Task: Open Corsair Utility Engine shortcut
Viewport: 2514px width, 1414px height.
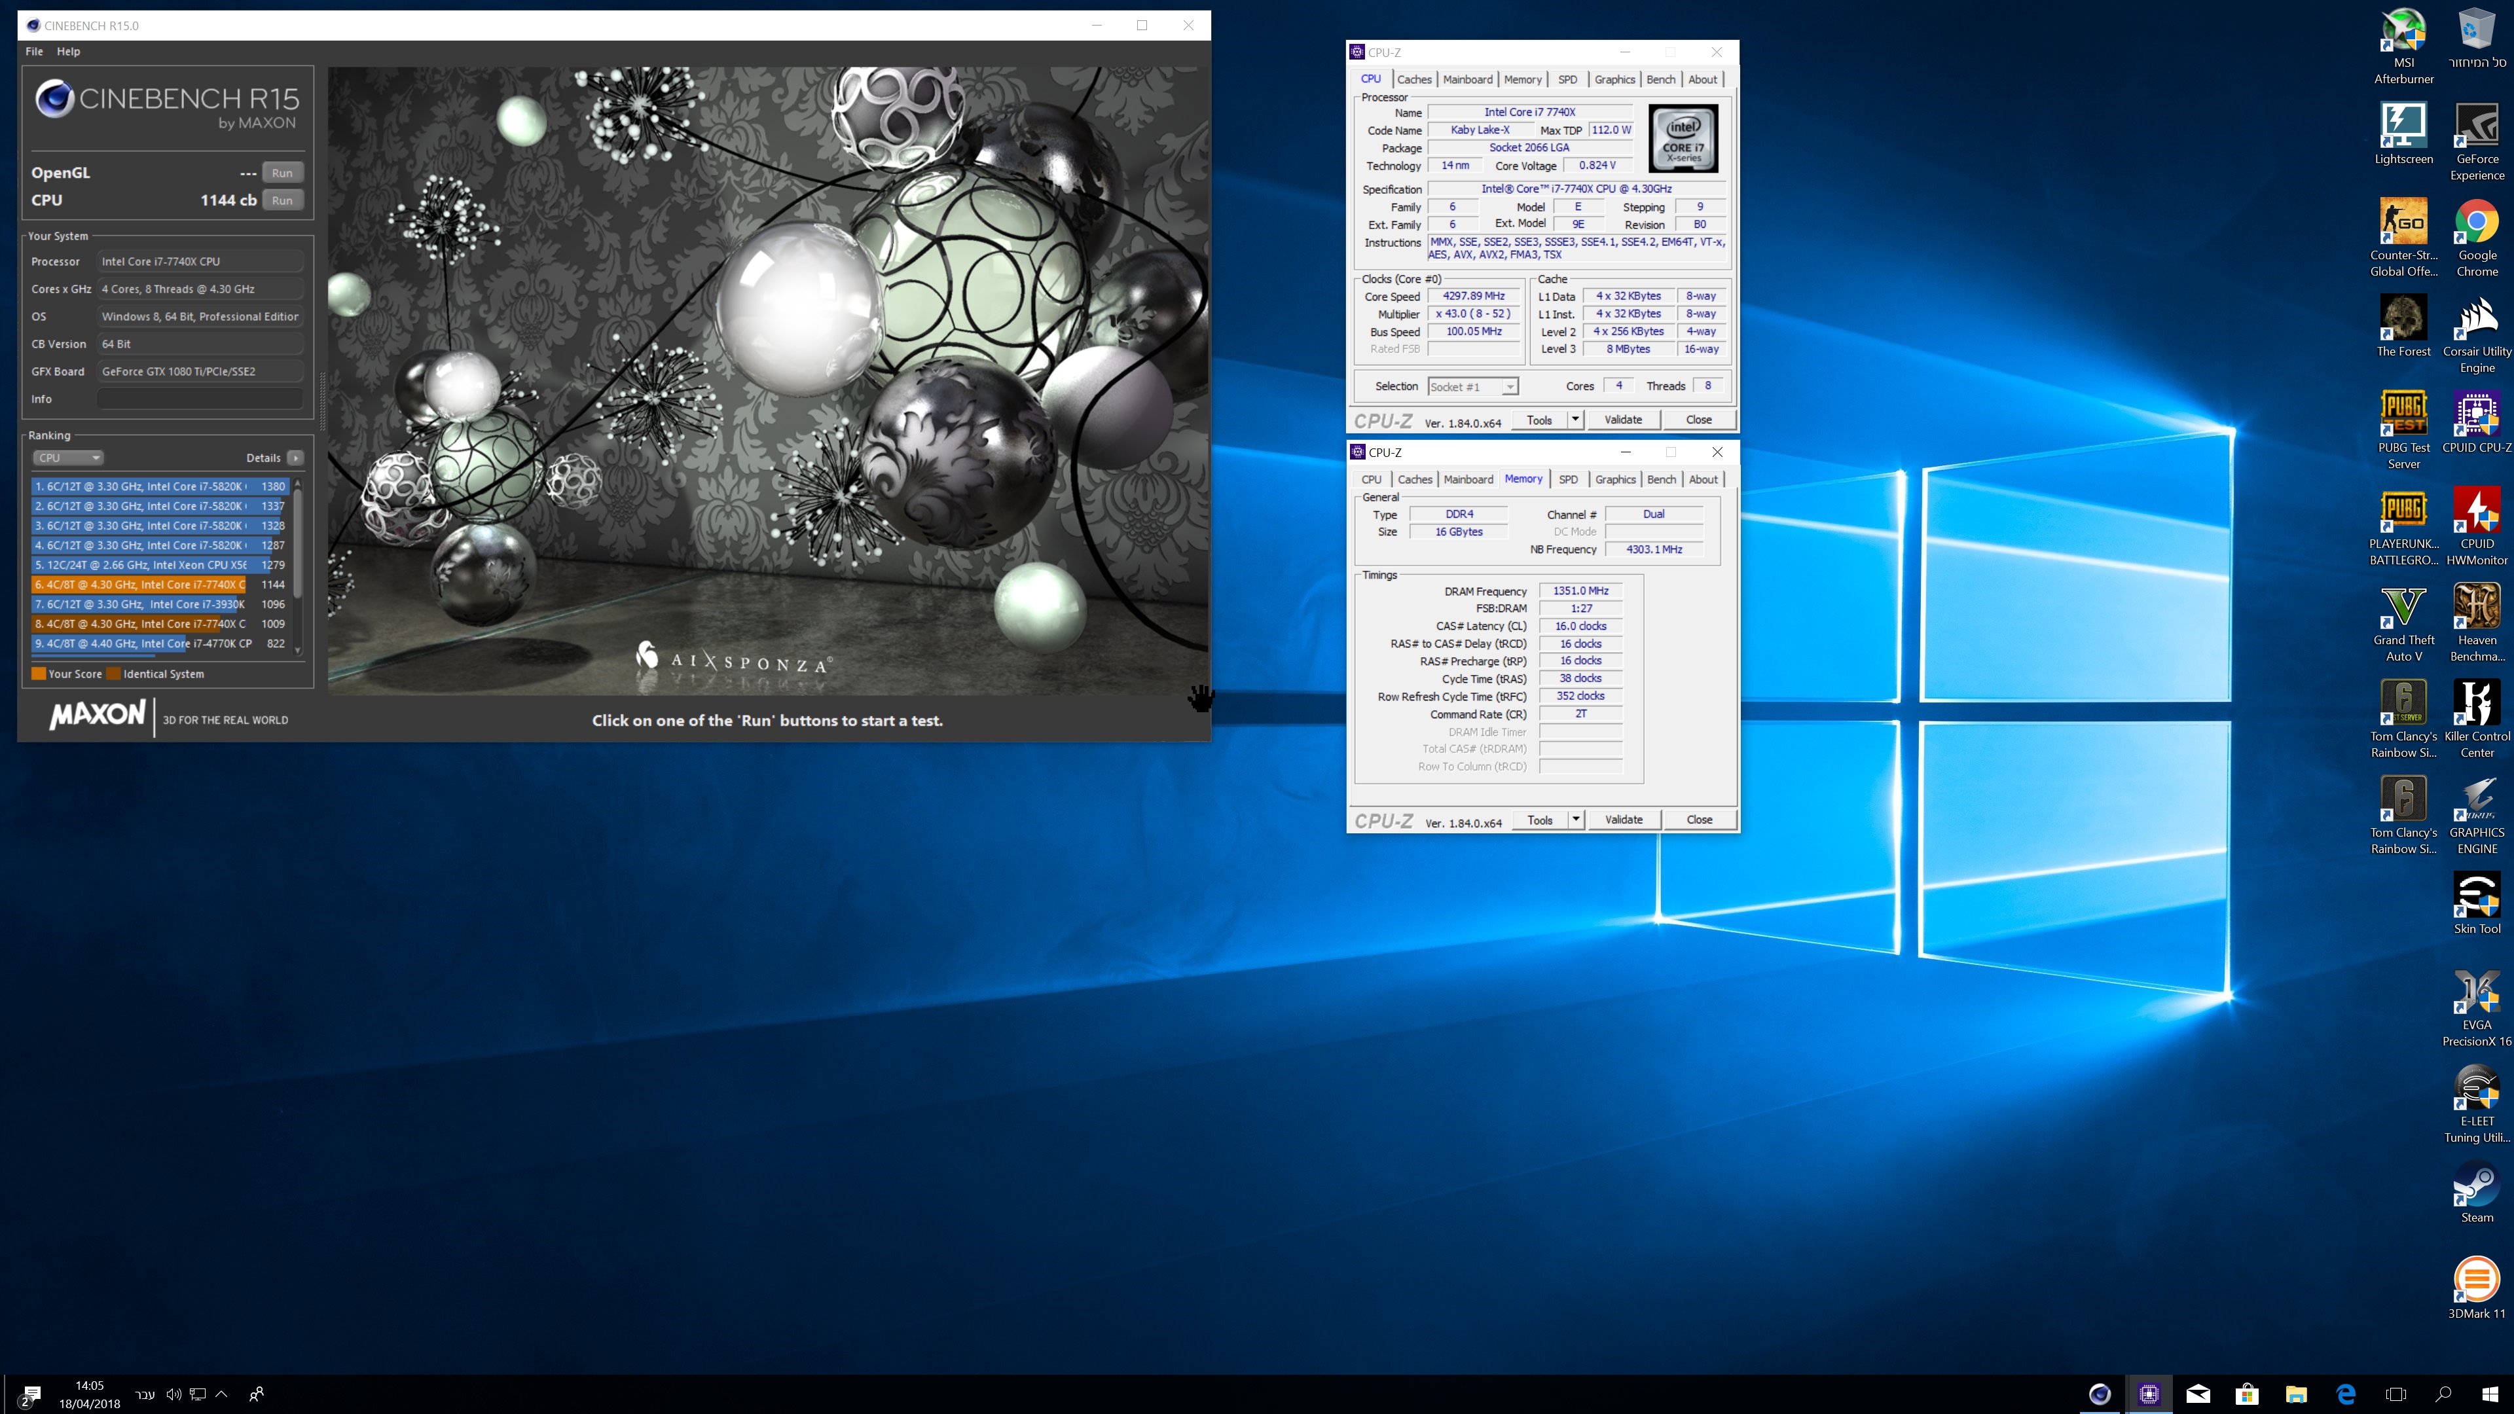Action: click(x=2477, y=334)
